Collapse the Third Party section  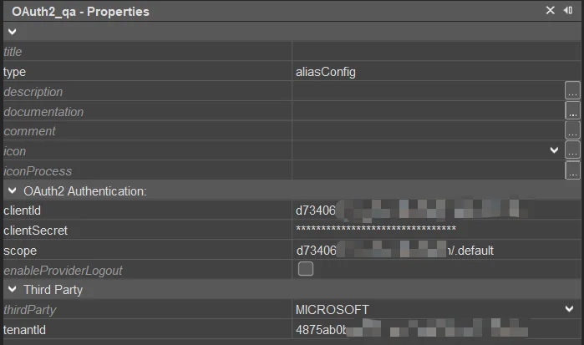coord(13,289)
